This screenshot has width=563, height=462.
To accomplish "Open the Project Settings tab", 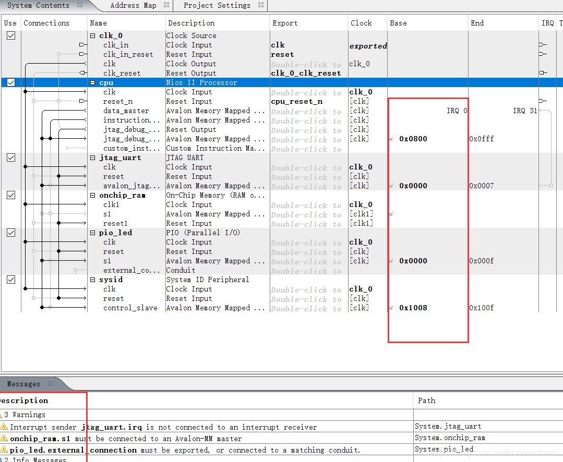I will 217,5.
